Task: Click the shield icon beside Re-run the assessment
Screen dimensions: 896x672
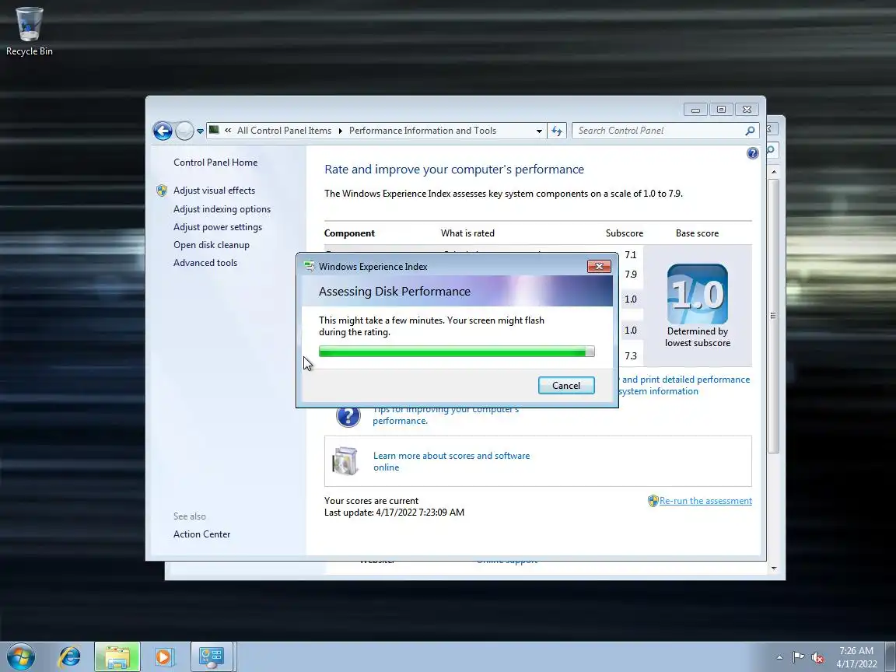Action: click(653, 501)
